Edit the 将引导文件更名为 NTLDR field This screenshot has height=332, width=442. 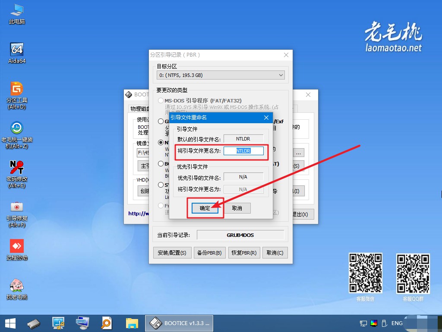coord(243,151)
